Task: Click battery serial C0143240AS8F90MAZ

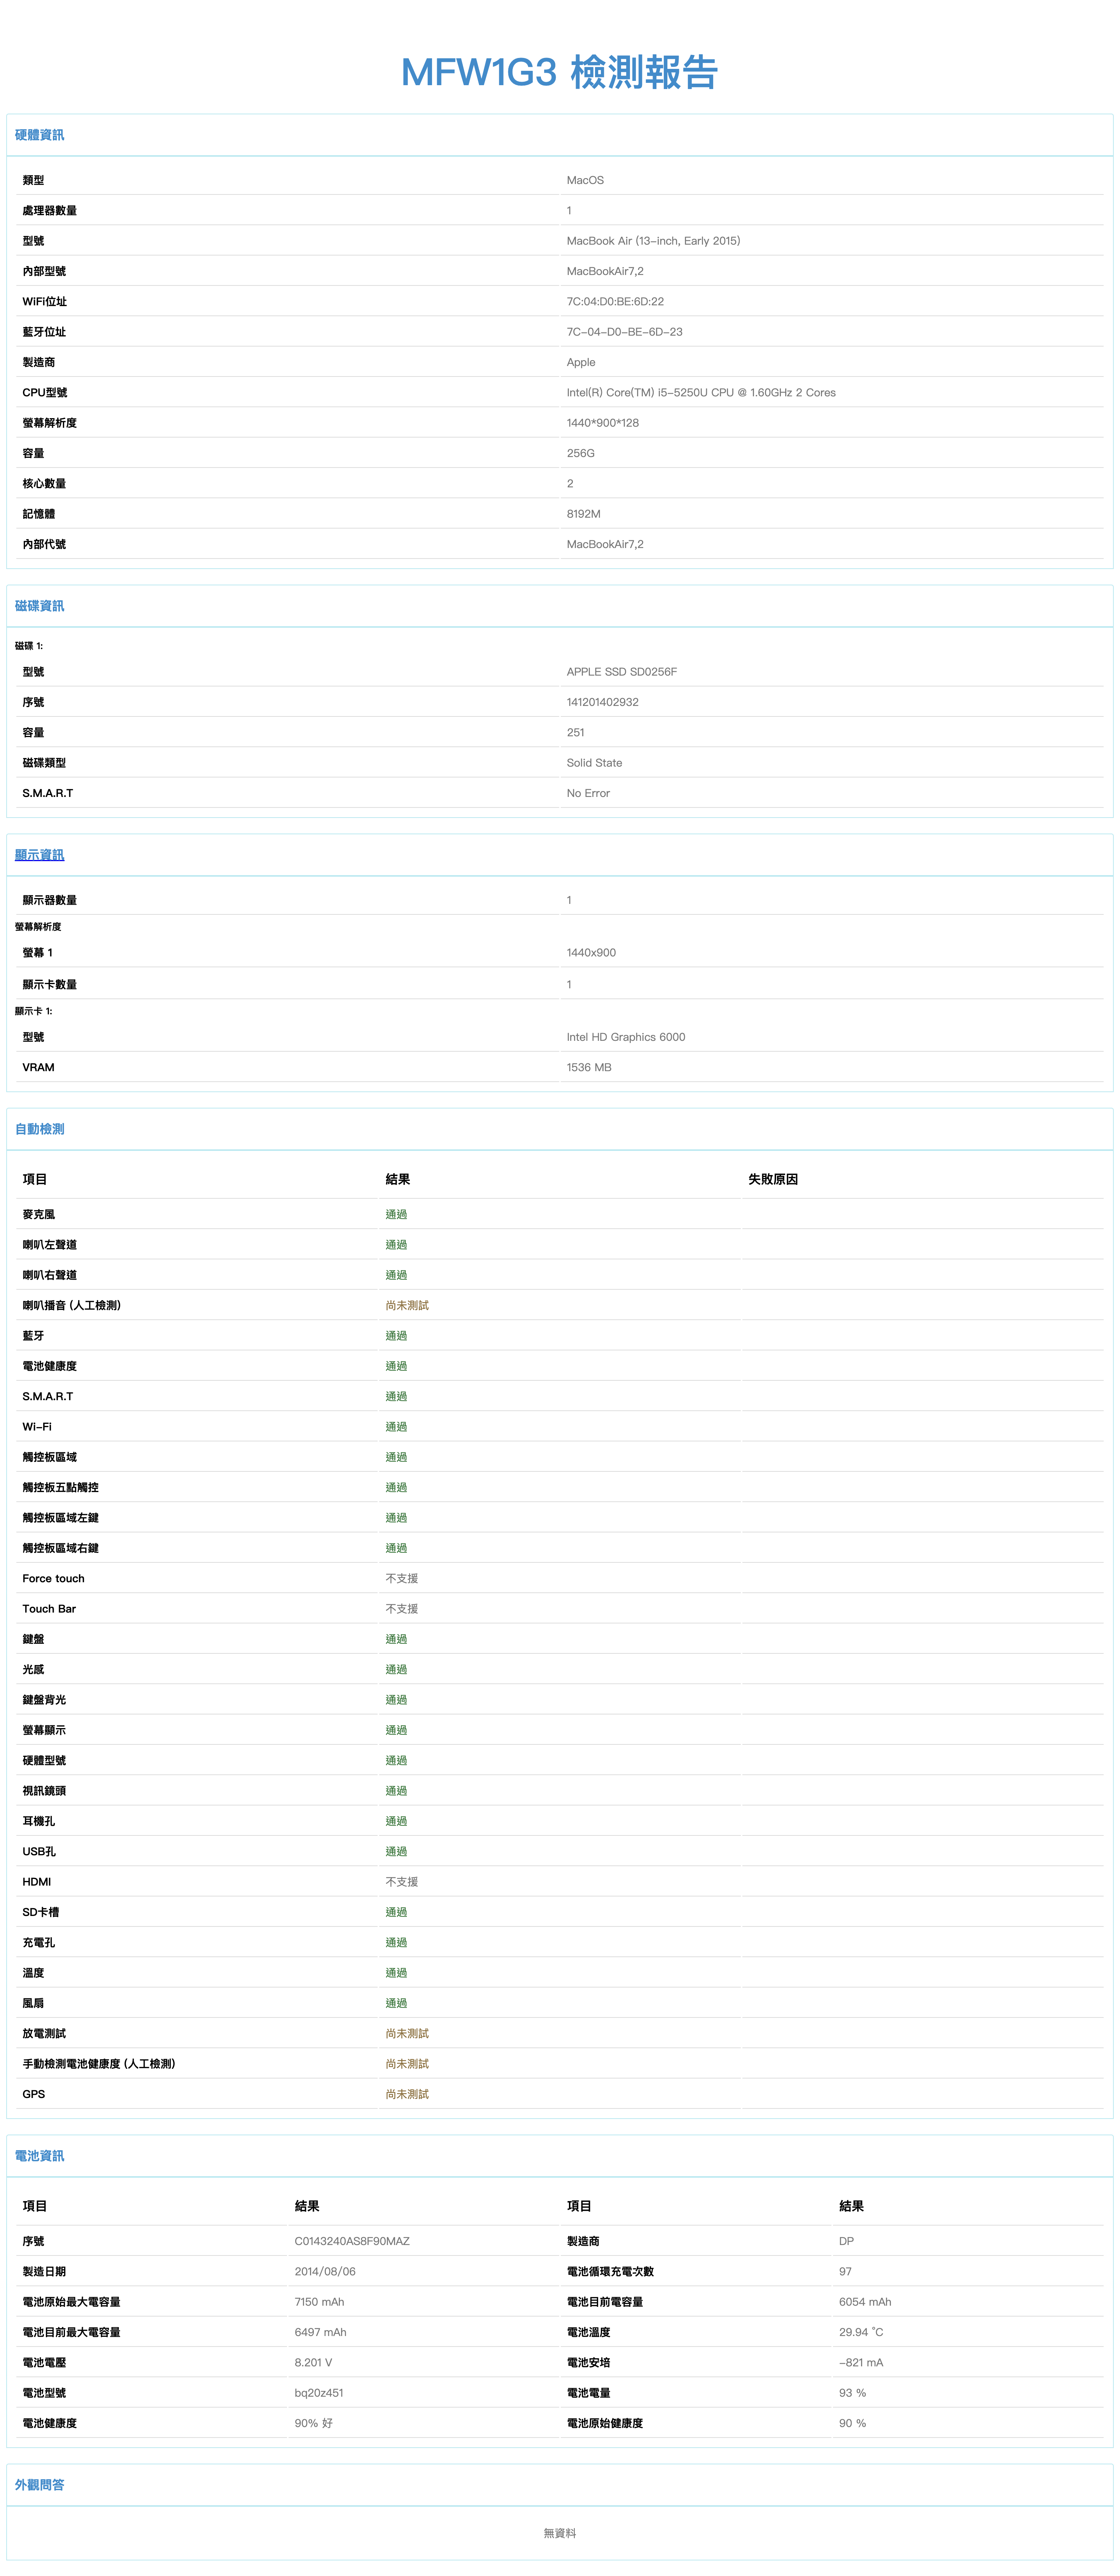Action: (352, 2242)
